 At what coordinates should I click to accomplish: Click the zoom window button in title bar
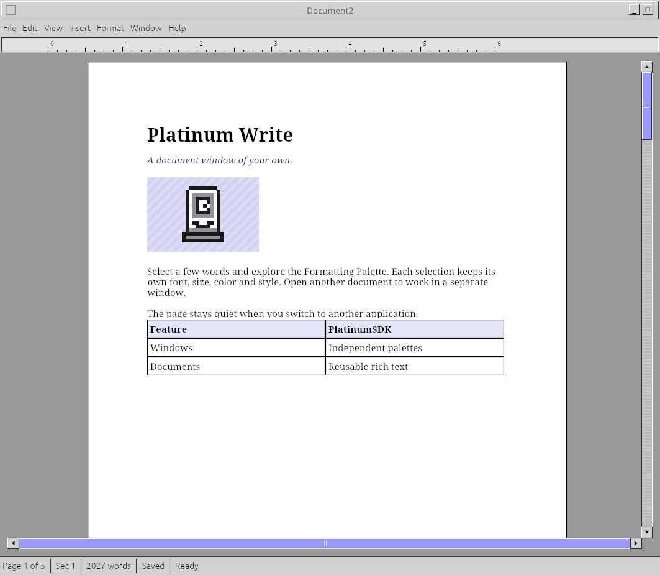point(648,10)
